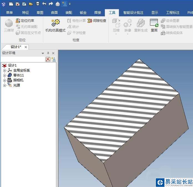
Task: Open the quick access toolbar customize arrow
Action: pos(70,4)
